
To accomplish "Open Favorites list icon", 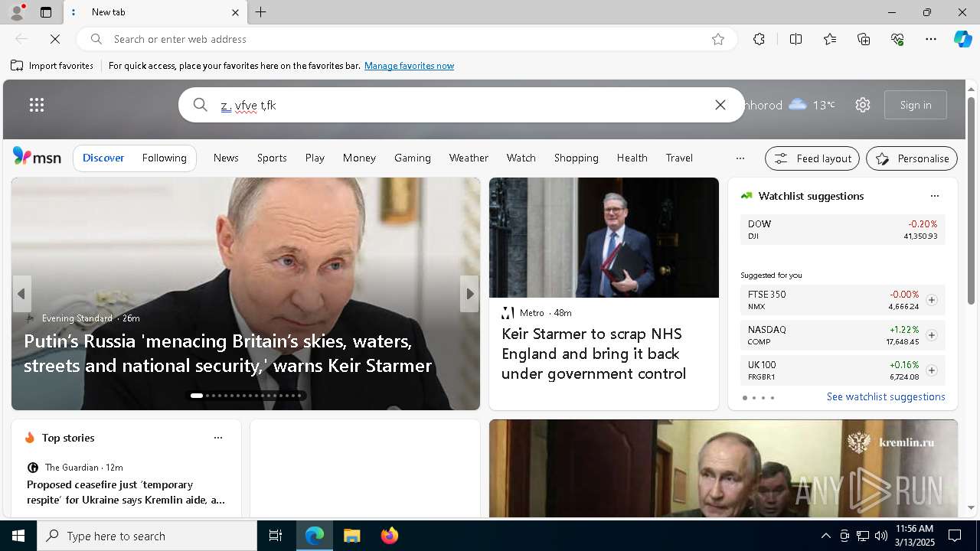I will tap(830, 39).
